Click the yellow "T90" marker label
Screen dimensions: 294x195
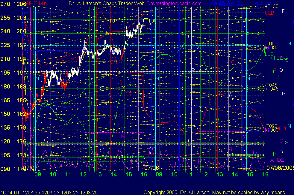pos(152,21)
